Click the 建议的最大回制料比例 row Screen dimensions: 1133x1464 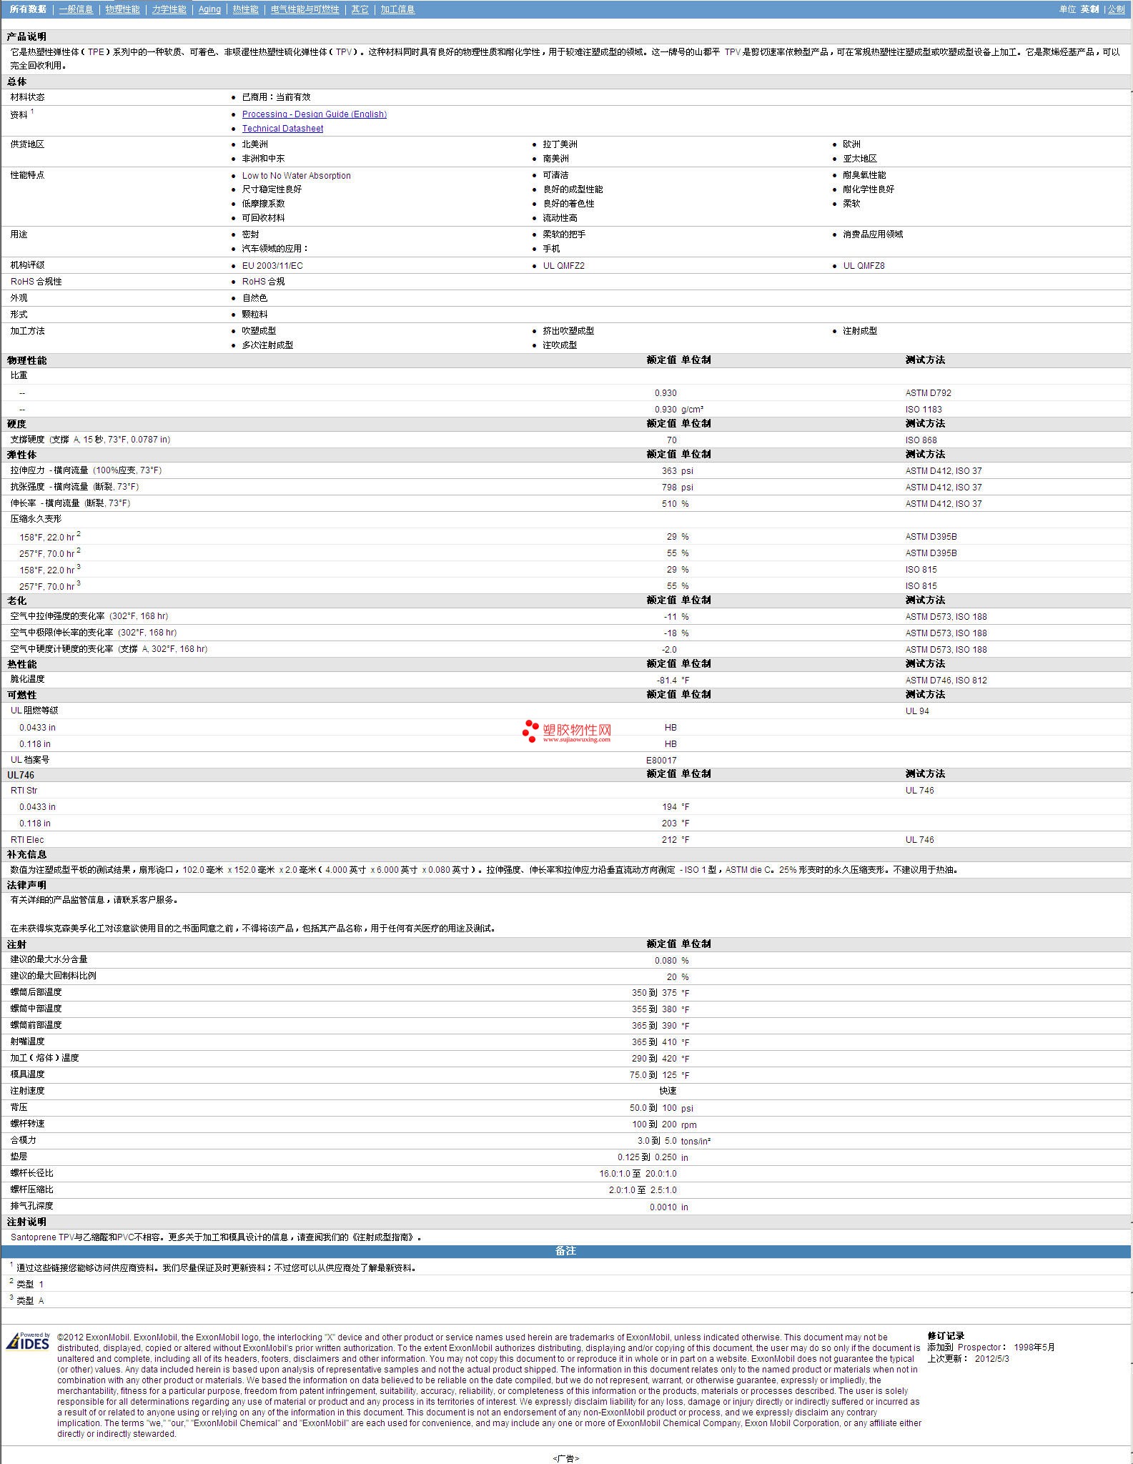[x=565, y=976]
